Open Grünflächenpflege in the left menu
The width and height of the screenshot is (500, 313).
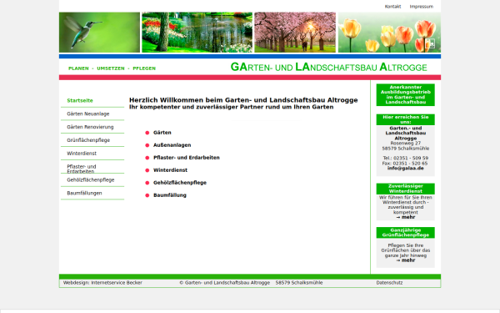pyautogui.click(x=88, y=140)
